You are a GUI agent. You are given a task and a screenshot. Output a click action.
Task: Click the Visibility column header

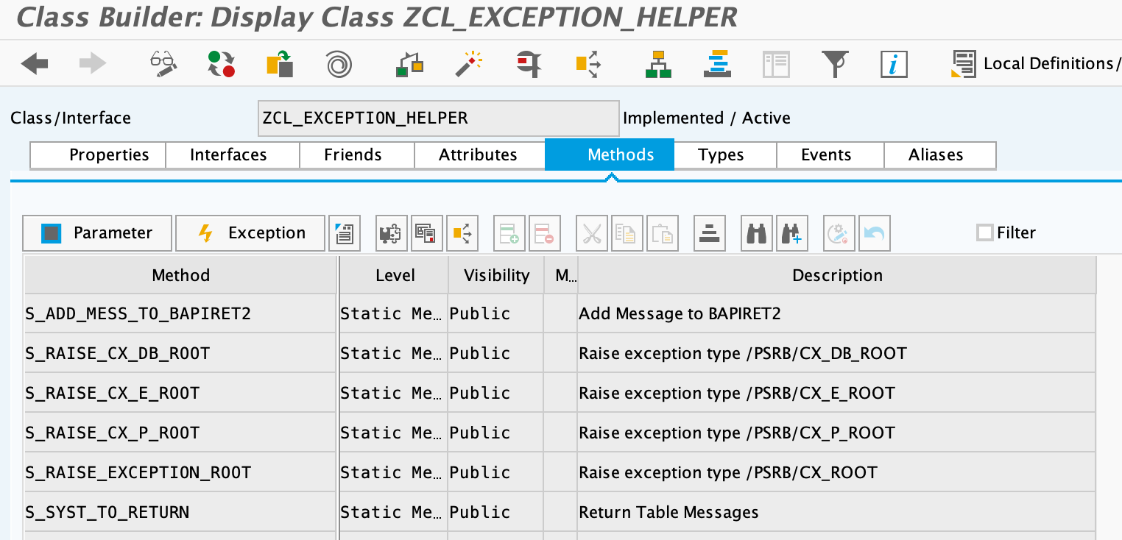[496, 275]
